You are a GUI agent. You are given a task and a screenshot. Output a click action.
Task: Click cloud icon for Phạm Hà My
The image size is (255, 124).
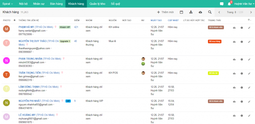(234, 28)
